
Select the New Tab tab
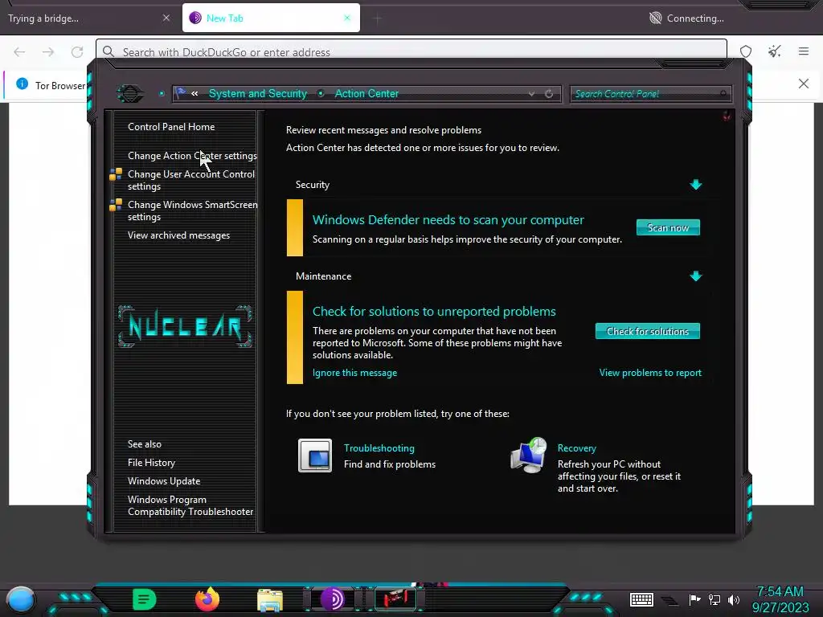(271, 18)
